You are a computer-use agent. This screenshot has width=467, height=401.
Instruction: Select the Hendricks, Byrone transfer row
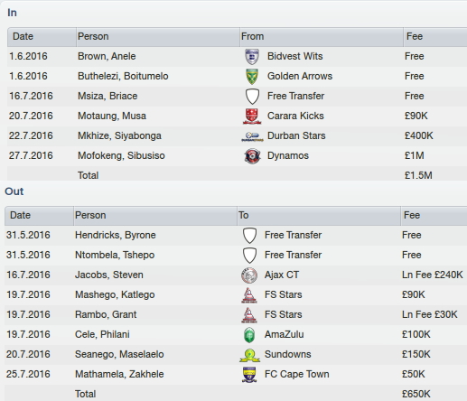tap(236, 235)
